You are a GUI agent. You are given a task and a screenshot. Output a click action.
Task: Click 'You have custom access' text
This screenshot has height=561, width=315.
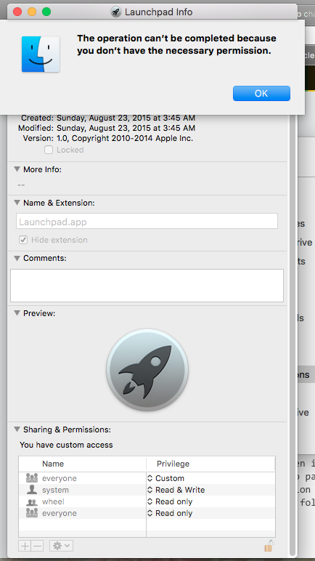(66, 445)
